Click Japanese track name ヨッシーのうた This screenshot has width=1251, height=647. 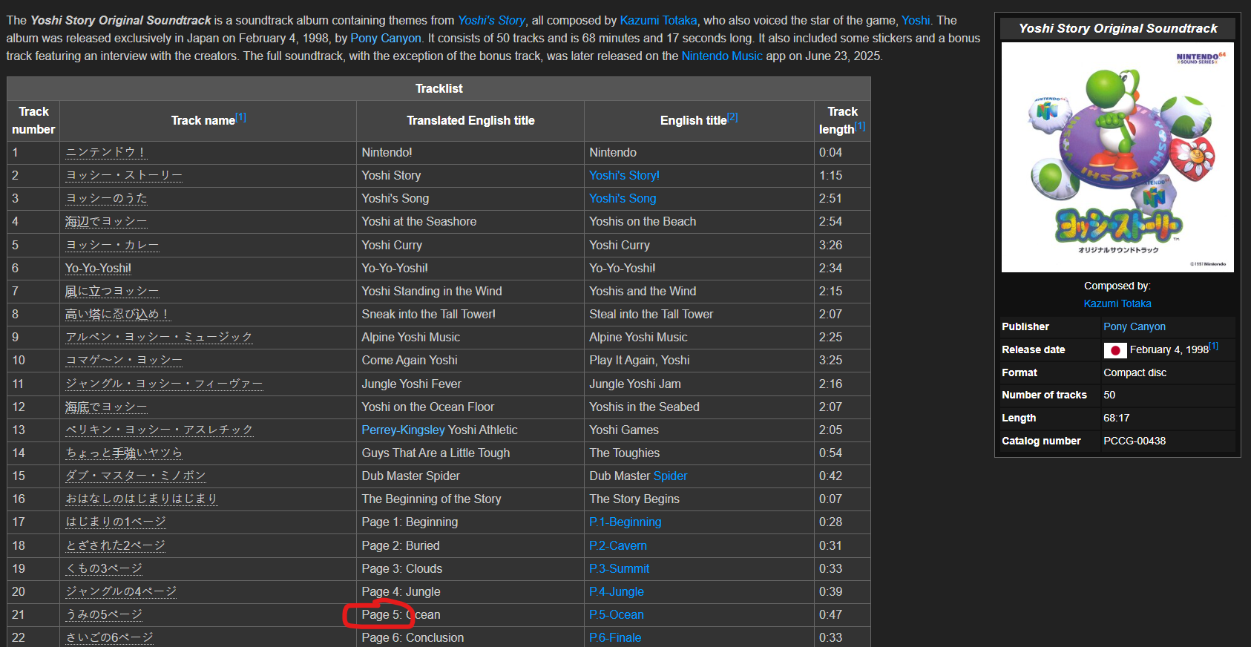coord(106,198)
